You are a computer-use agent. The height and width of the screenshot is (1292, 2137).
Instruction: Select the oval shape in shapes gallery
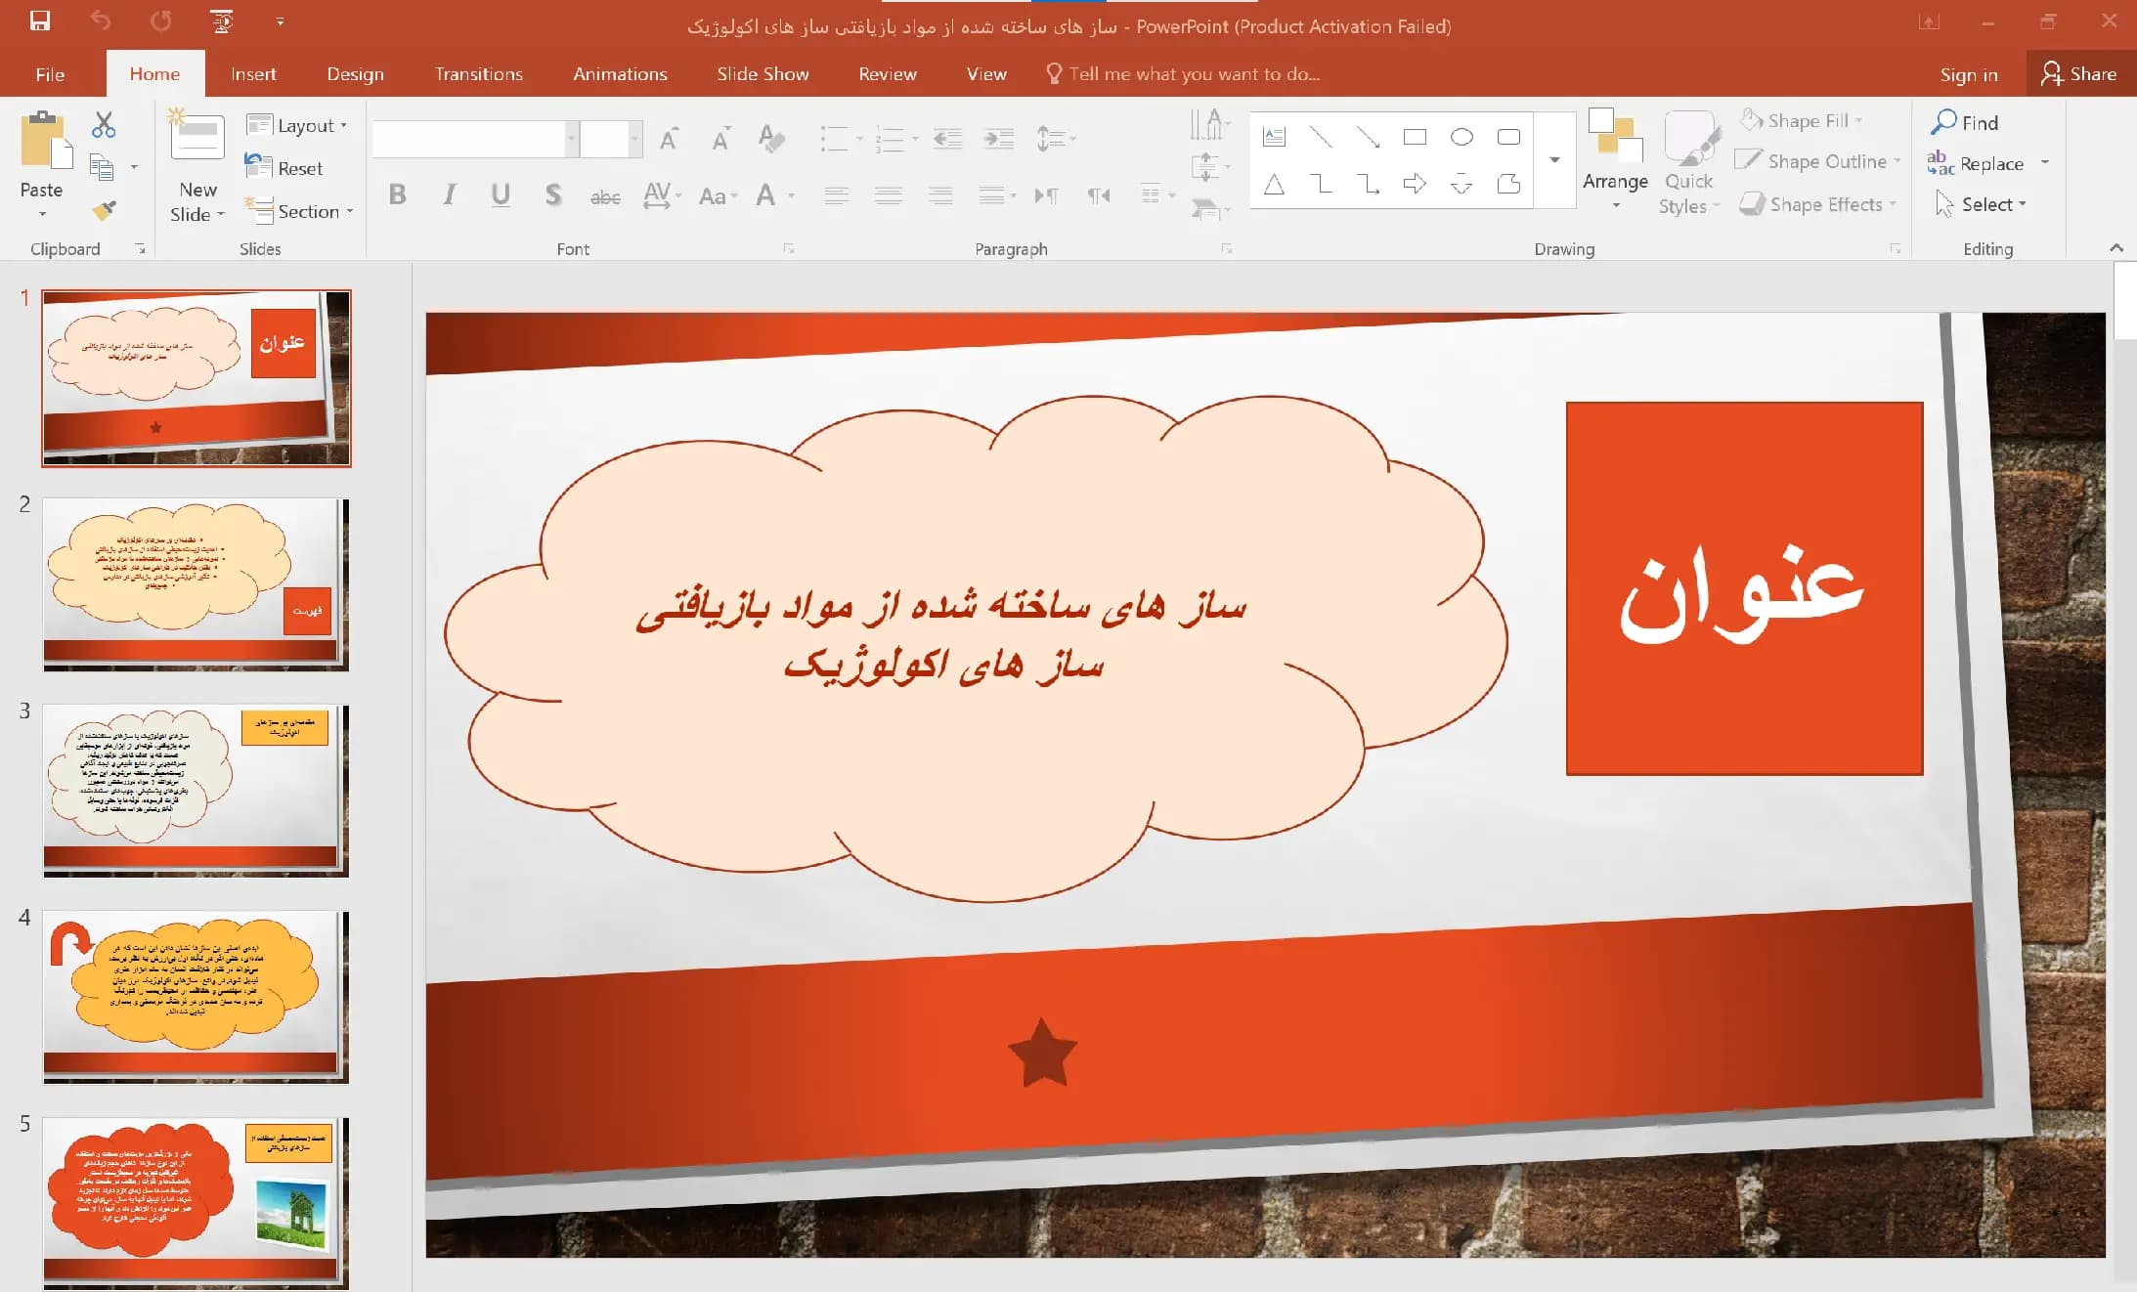1461,137
